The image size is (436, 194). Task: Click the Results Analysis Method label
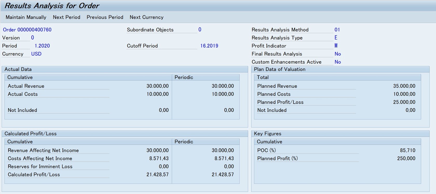280,30
